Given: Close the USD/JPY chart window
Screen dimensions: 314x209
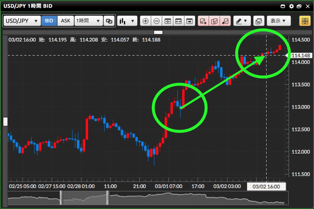Looking at the screenshot, I should coord(308,6).
